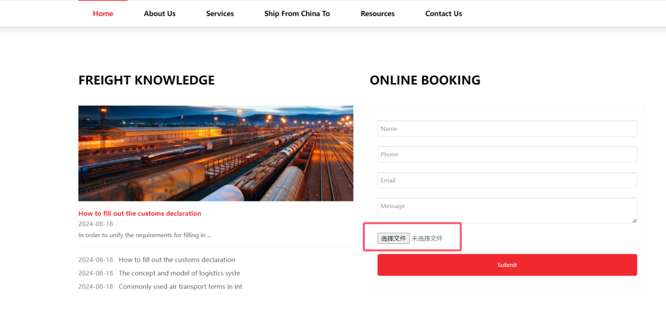Open the rail freight yard image
The image size is (666, 311).
pos(216,154)
